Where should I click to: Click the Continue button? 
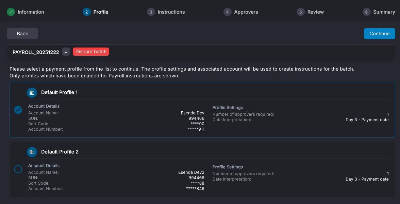coord(379,34)
